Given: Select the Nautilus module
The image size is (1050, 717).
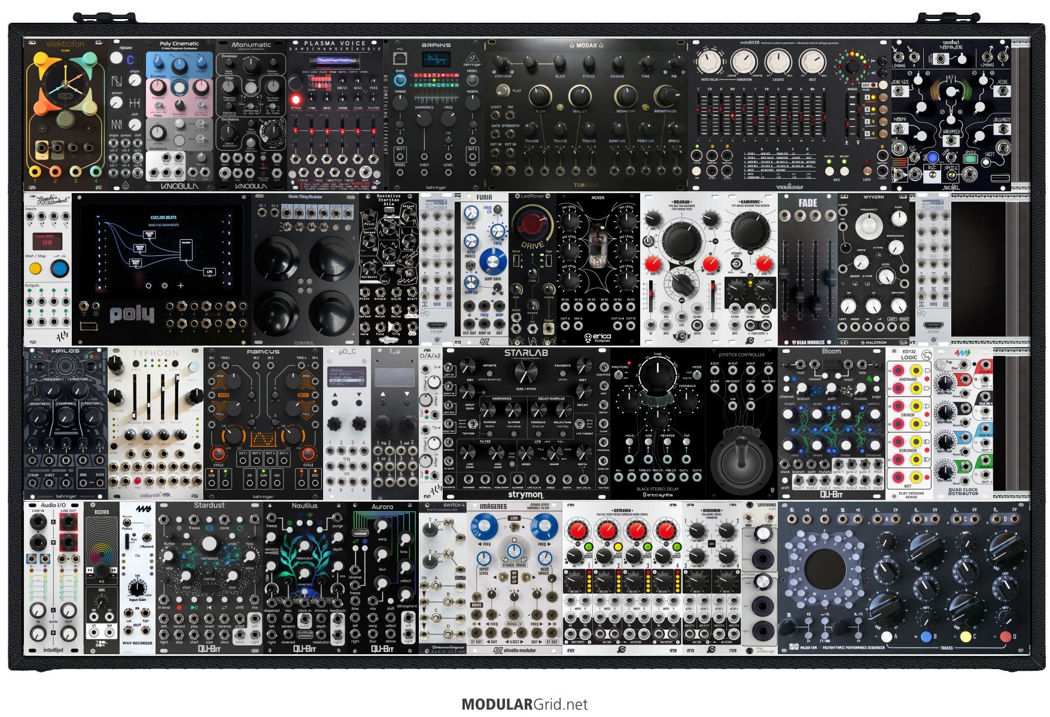Looking at the screenshot, I should coord(305,578).
